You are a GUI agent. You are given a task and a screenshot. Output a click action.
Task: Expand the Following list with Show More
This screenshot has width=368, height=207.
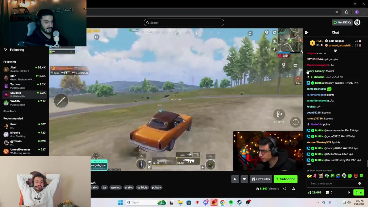tap(10, 111)
